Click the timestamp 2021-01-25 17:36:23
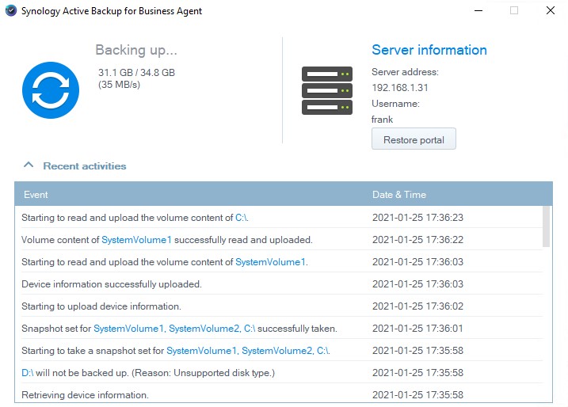The image size is (568, 407). pos(417,218)
